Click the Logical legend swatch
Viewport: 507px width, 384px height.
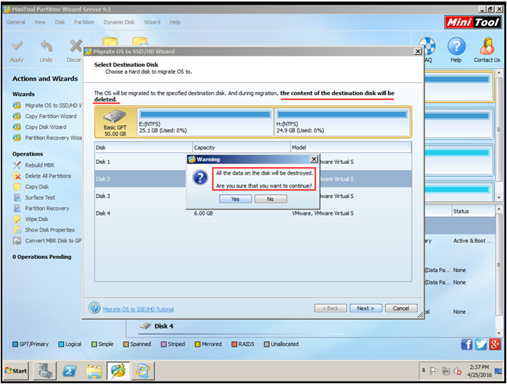[61, 344]
